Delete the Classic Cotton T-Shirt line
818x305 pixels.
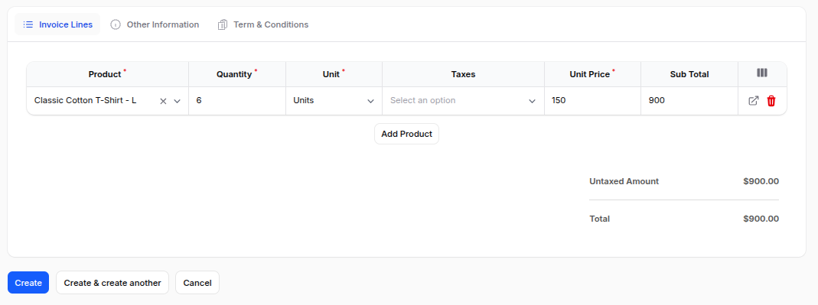[771, 101]
